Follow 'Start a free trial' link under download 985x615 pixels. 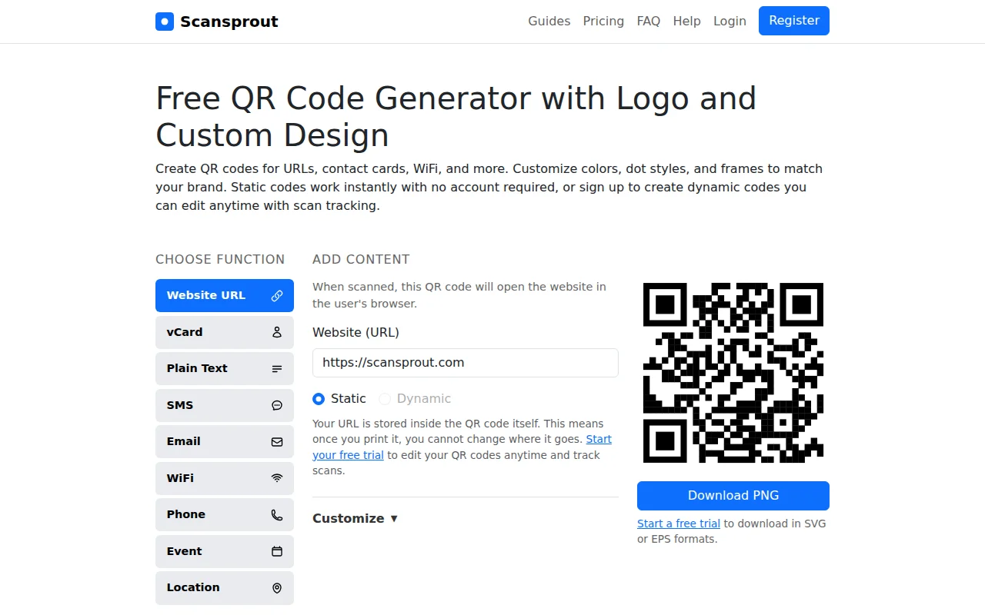pos(679,524)
